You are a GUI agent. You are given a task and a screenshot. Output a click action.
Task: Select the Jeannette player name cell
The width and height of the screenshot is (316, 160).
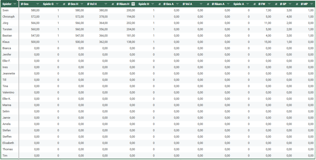(9, 73)
